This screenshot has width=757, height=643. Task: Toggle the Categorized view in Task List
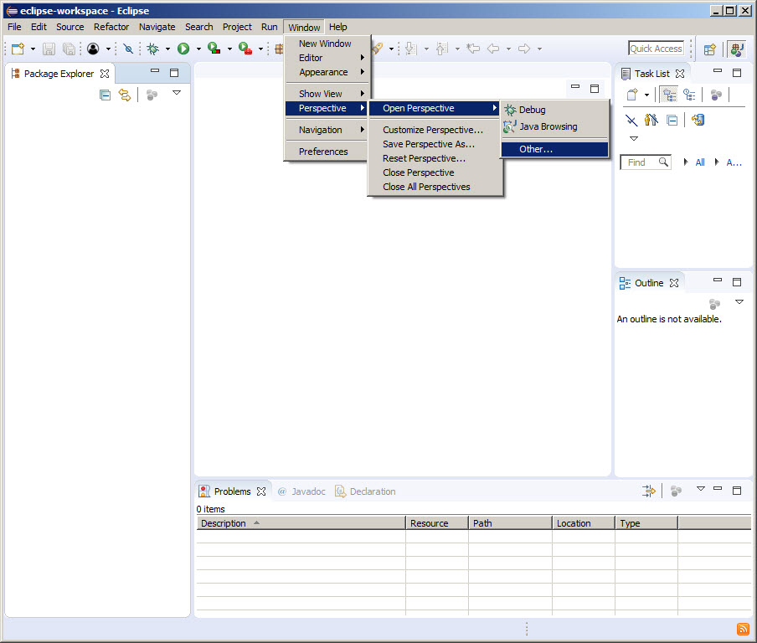(x=669, y=95)
